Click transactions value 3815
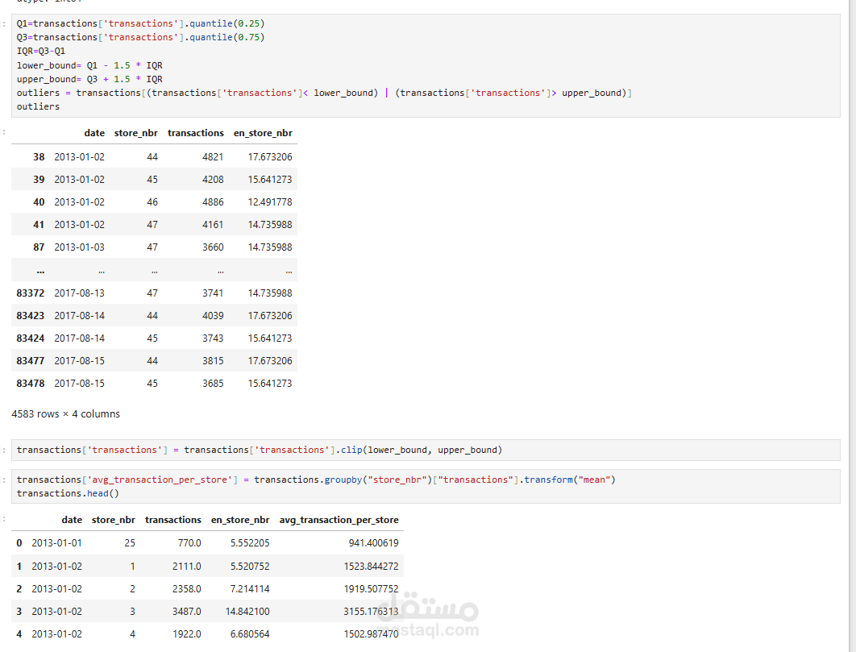 point(213,361)
